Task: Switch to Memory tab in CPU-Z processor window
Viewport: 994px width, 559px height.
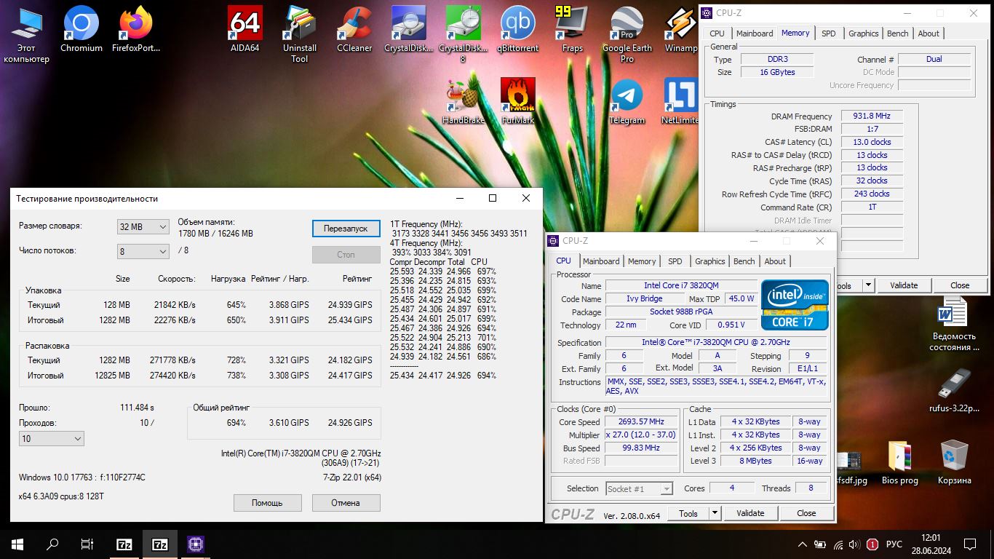Action: pos(642,261)
